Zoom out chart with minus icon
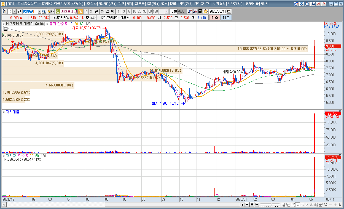Viewport: 344px width, 209px height. (x=330, y=205)
